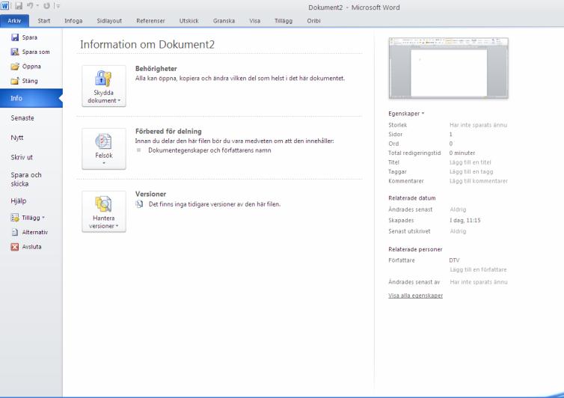Viewport: 564px width, 398px height.
Task: Switch to the Oribi ribbon tab
Action: (x=313, y=21)
